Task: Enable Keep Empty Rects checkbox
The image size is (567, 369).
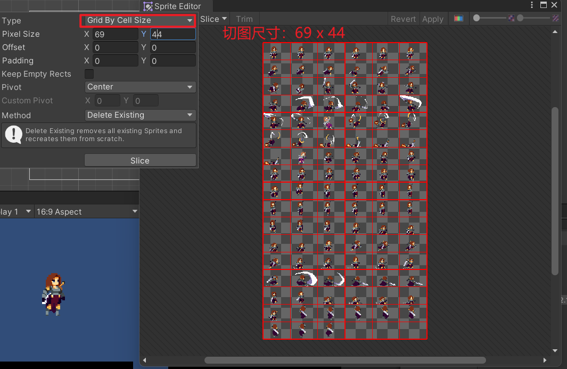Action: coord(89,74)
